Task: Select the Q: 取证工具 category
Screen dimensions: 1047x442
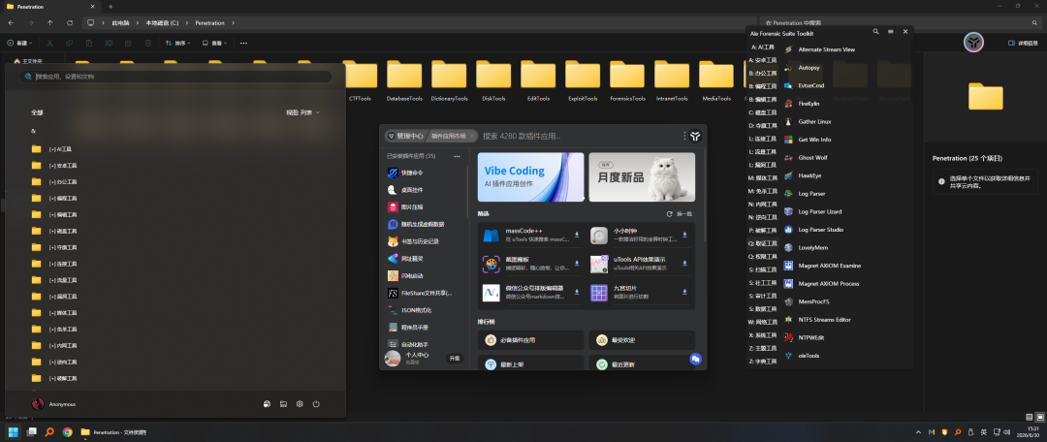Action: tap(763, 243)
